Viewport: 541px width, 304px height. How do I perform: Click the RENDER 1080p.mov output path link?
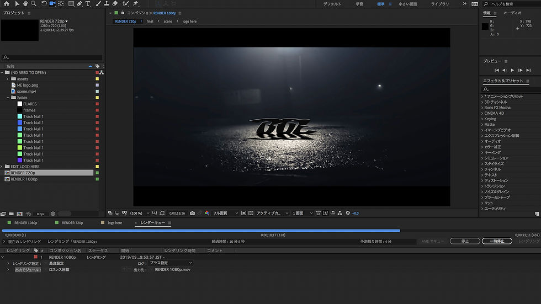tap(172, 270)
